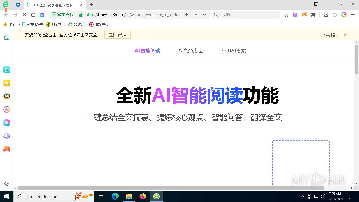Launch Microsoft Edge from the taskbar
Image resolution: width=359 pixels, height=202 pixels.
click(115, 196)
